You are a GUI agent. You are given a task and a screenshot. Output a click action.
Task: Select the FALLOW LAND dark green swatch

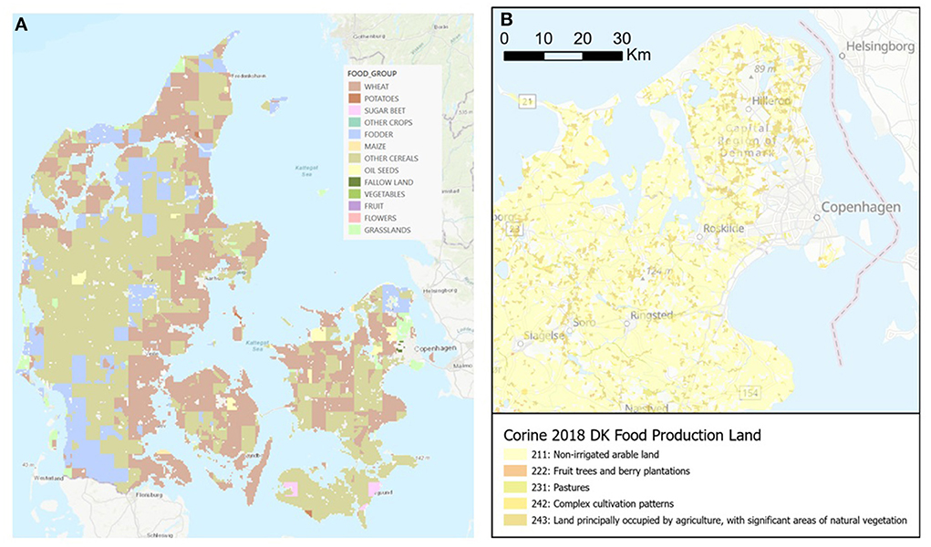pos(353,182)
